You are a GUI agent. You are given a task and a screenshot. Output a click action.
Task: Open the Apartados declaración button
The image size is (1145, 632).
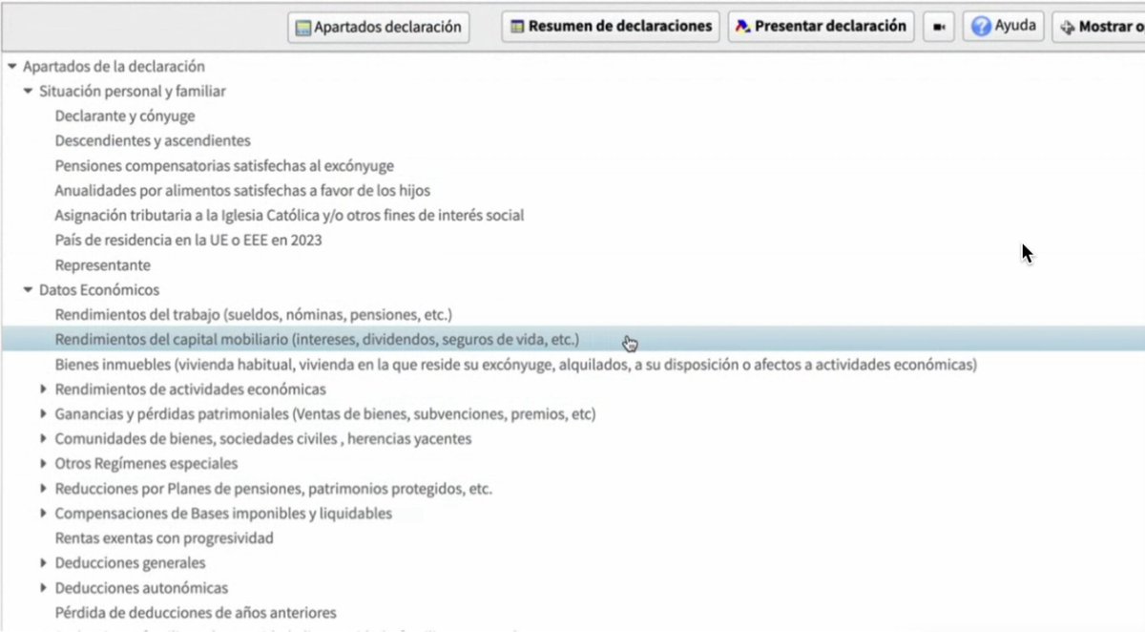tap(379, 27)
